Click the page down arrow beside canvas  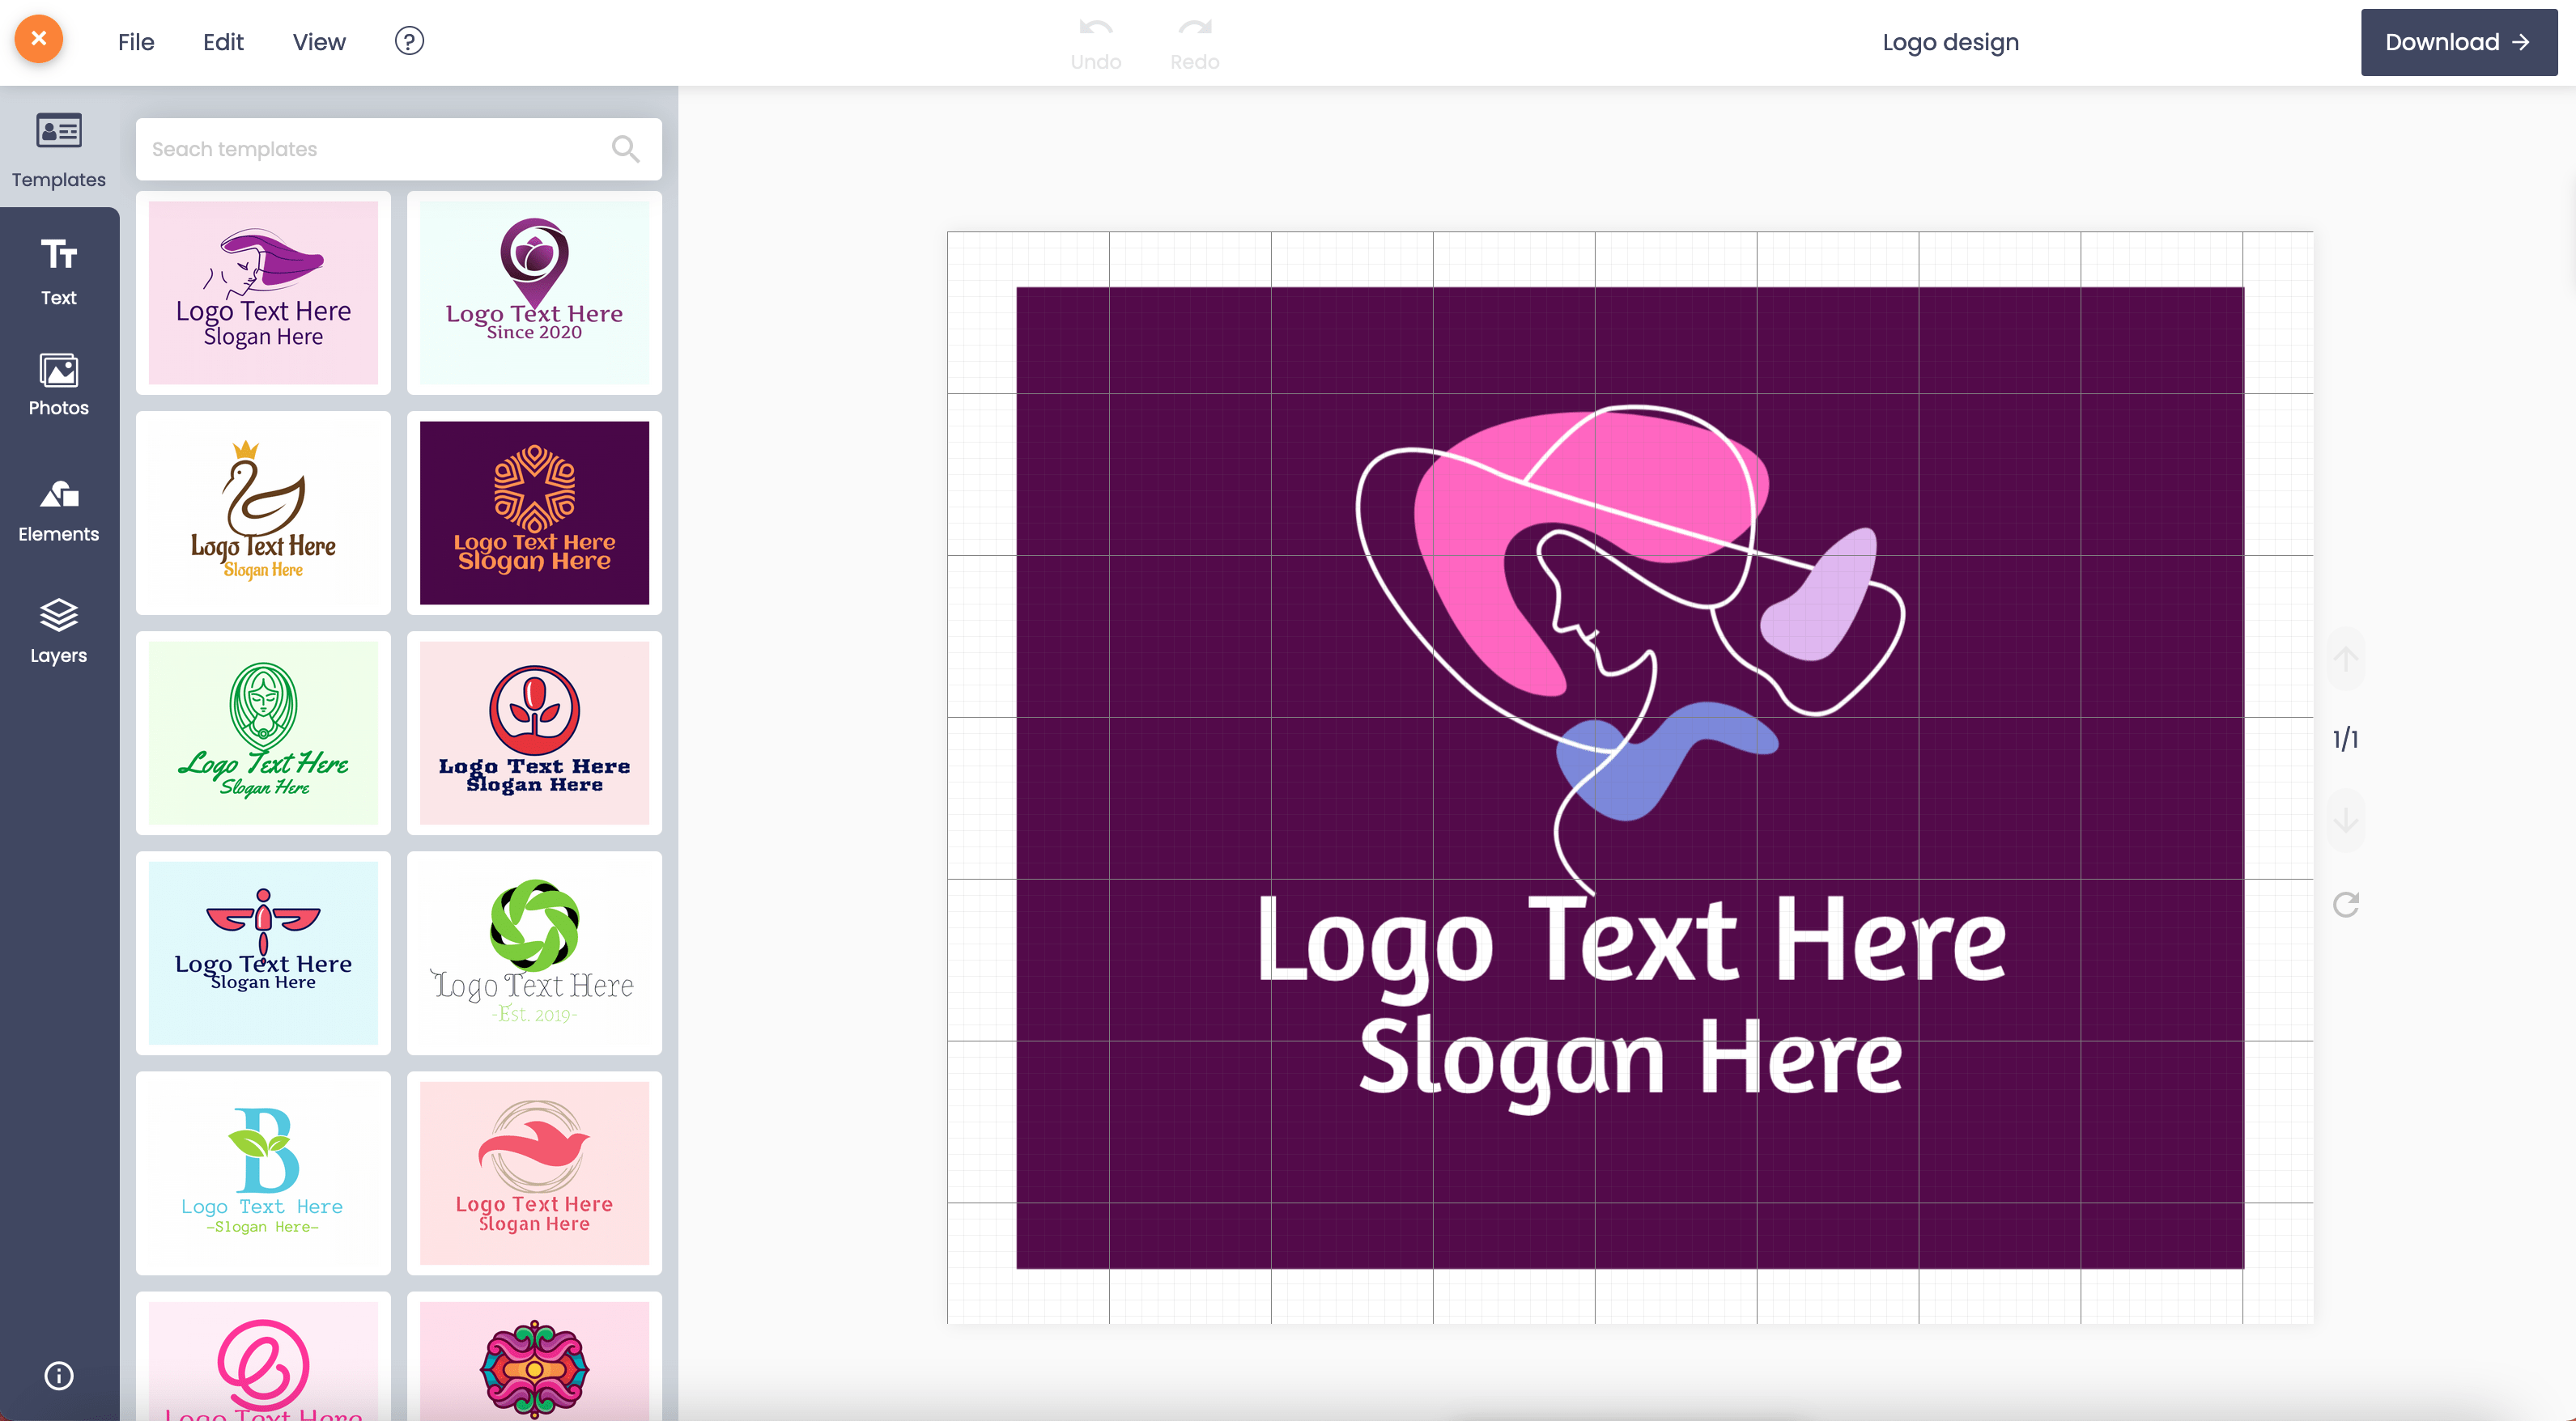(2346, 821)
